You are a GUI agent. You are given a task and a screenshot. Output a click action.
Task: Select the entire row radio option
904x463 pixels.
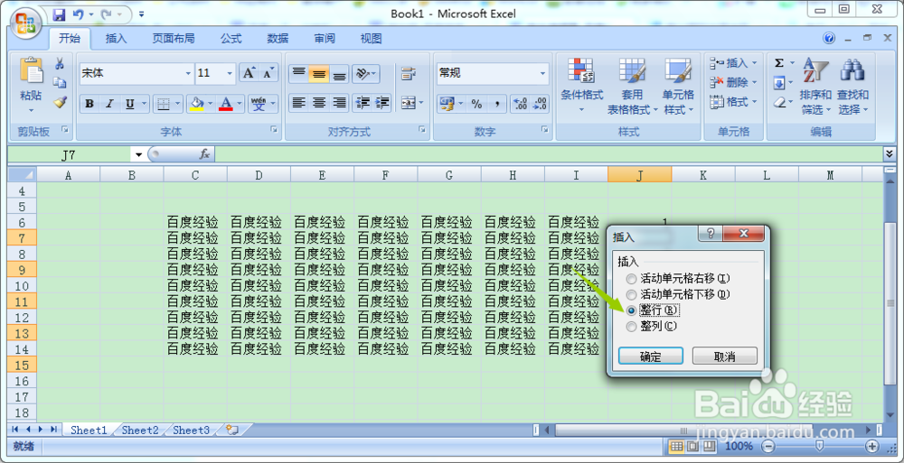click(654, 310)
